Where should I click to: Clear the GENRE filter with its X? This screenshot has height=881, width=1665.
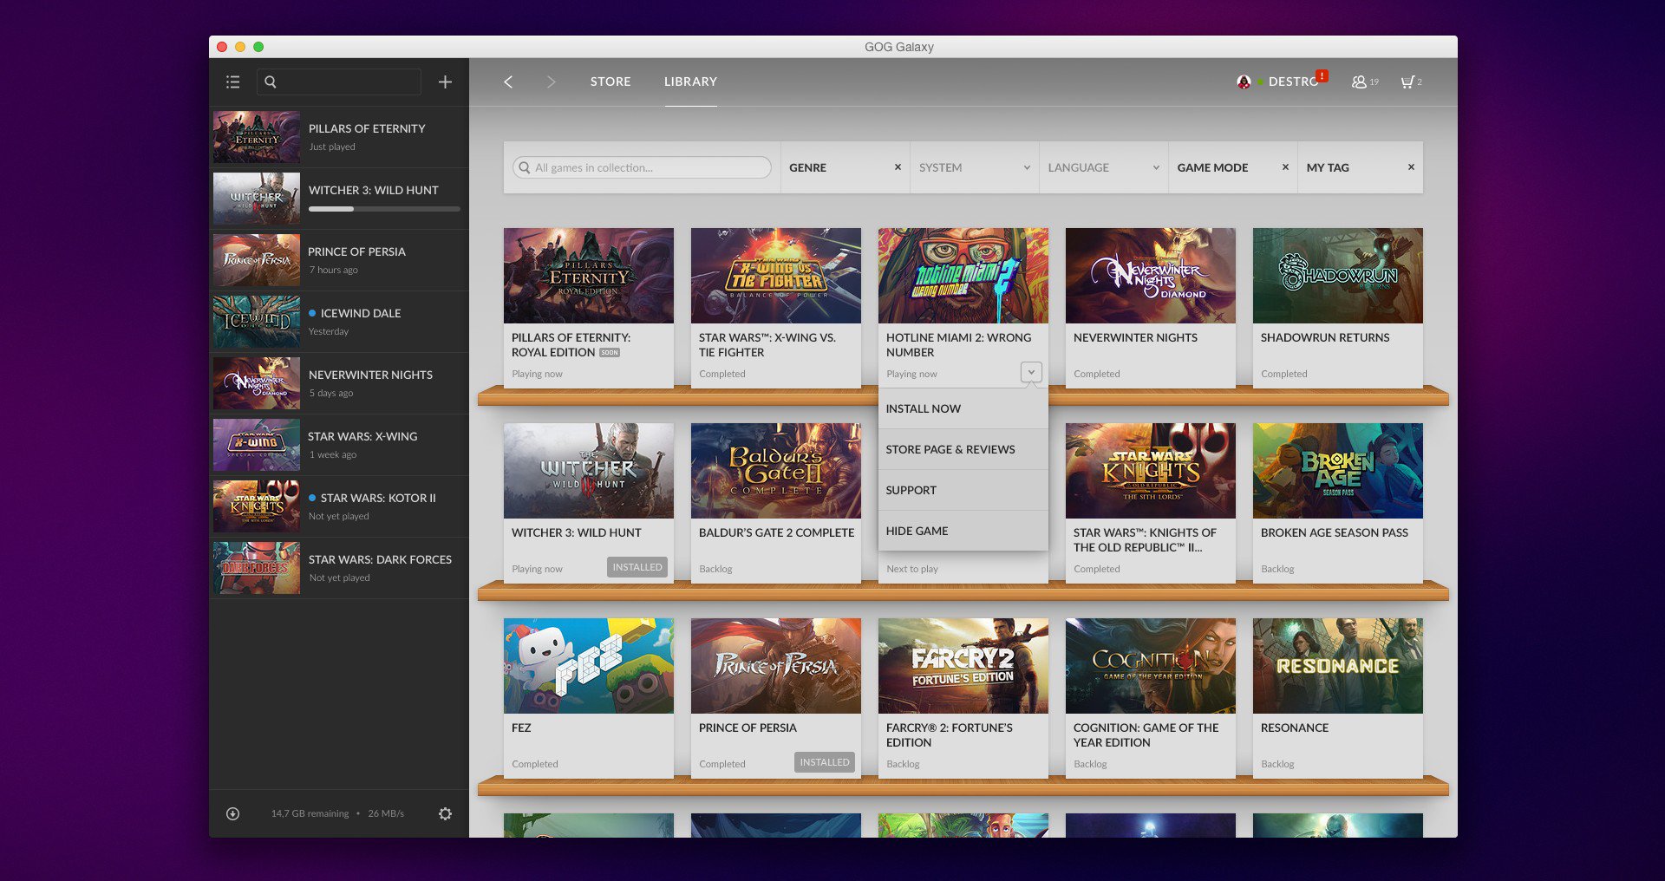coord(898,167)
